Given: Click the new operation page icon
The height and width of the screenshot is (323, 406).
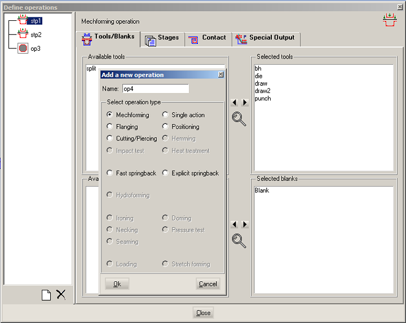Looking at the screenshot, I should pos(47,295).
